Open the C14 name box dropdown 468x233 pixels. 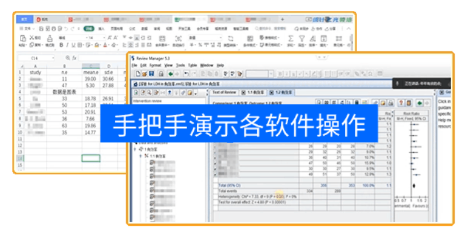53,58
